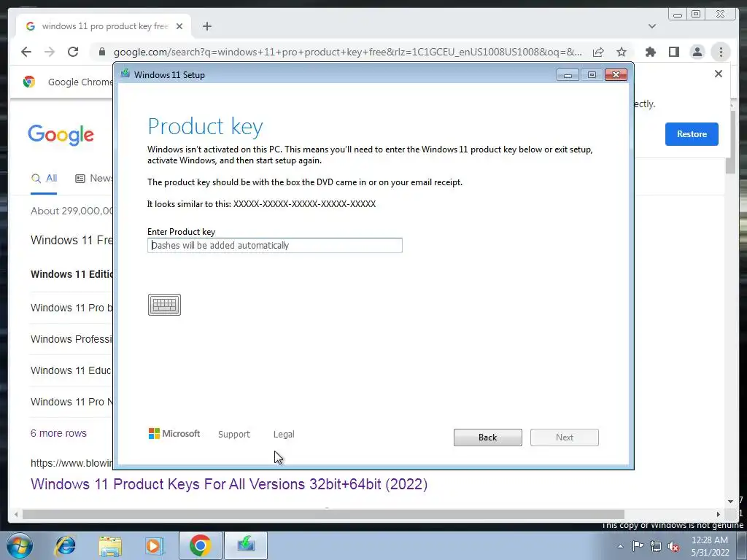The image size is (747, 560).
Task: Launch Internet Explorer from the taskbar
Action: point(65,545)
